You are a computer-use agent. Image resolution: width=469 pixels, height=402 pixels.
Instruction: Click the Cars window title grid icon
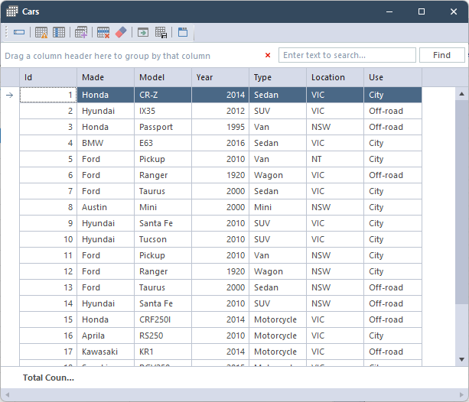click(12, 11)
